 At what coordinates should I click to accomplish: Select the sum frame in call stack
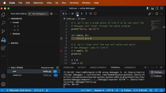pyautogui.click(x=33, y=71)
